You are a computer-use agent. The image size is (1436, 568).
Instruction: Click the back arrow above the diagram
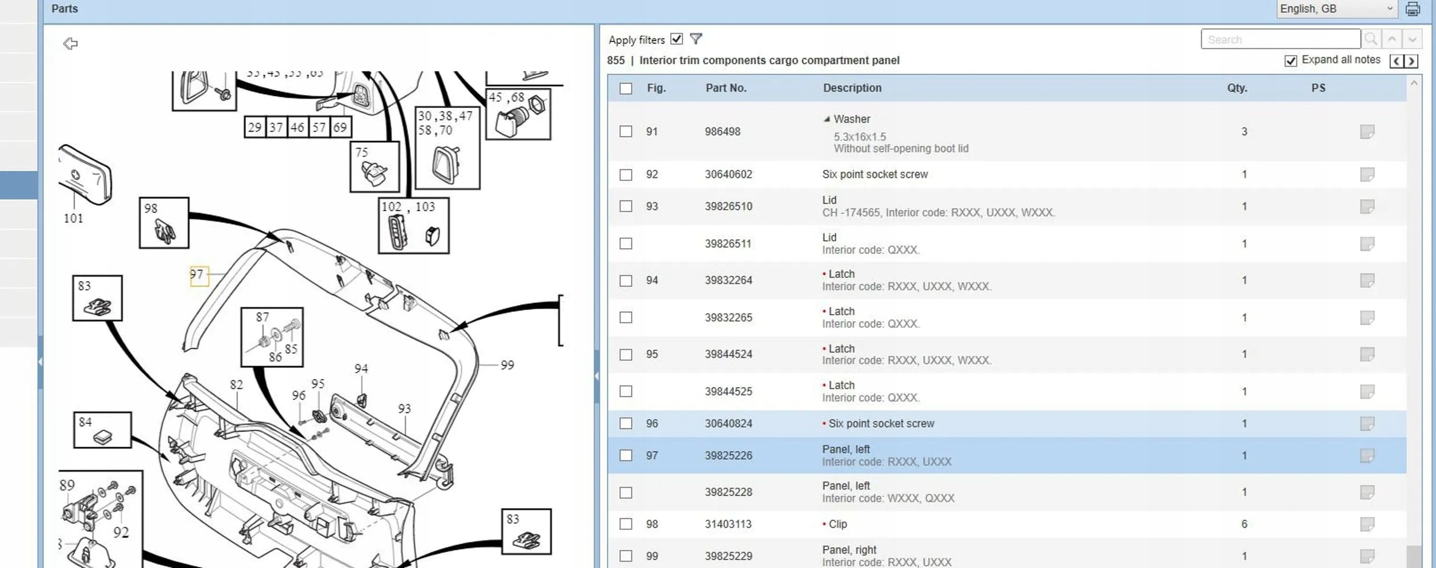pos(70,44)
